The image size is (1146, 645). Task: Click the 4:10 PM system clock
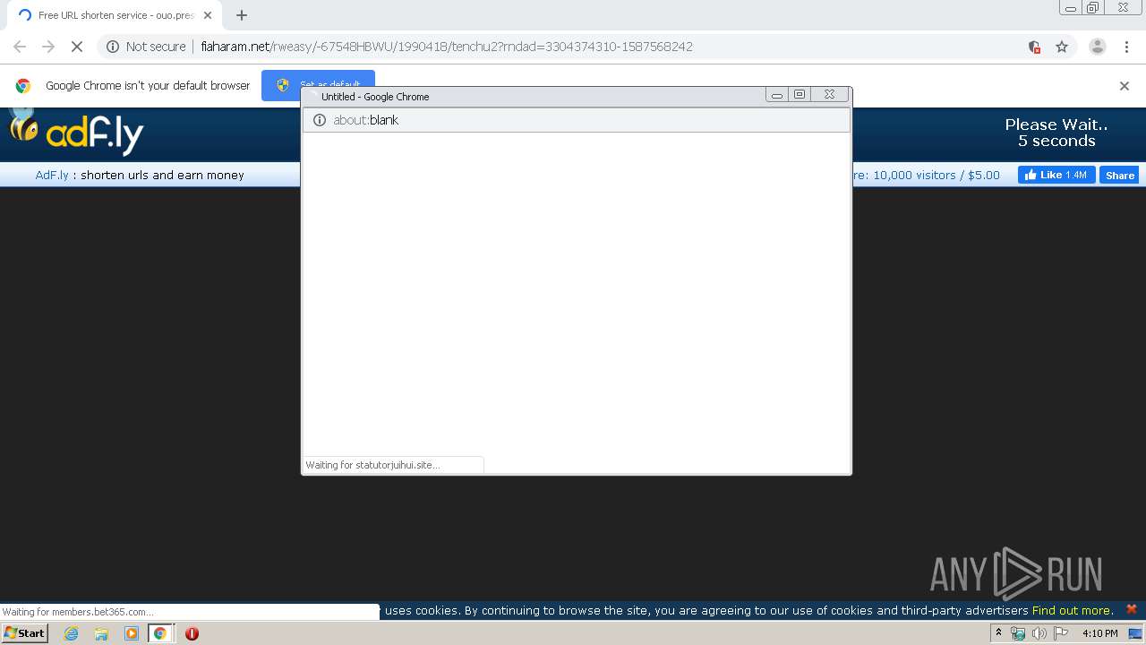[1099, 633]
